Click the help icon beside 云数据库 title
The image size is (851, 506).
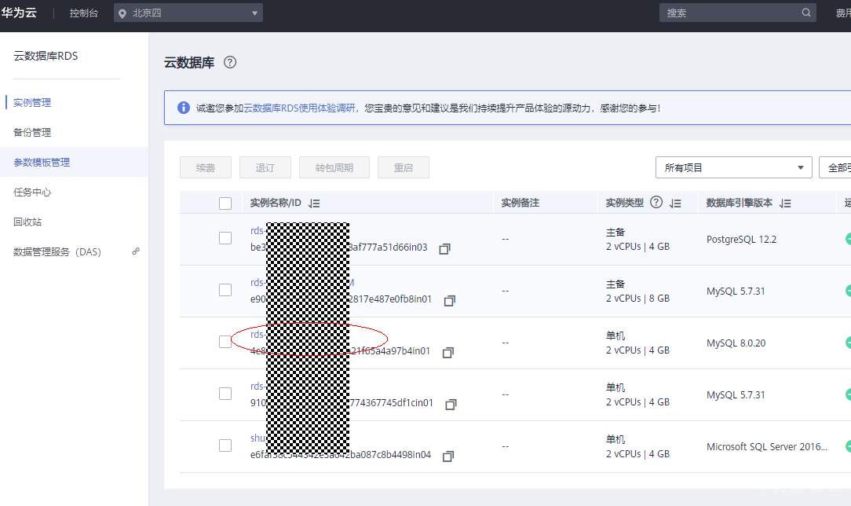(230, 62)
